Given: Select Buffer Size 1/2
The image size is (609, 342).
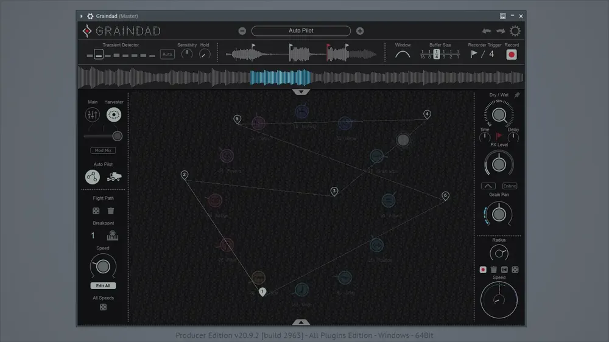Looking at the screenshot, I should tap(451, 54).
